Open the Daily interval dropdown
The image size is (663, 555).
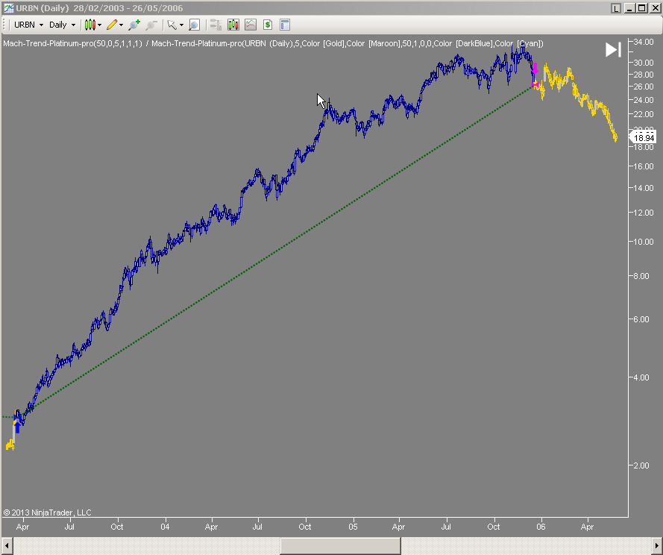(x=62, y=24)
